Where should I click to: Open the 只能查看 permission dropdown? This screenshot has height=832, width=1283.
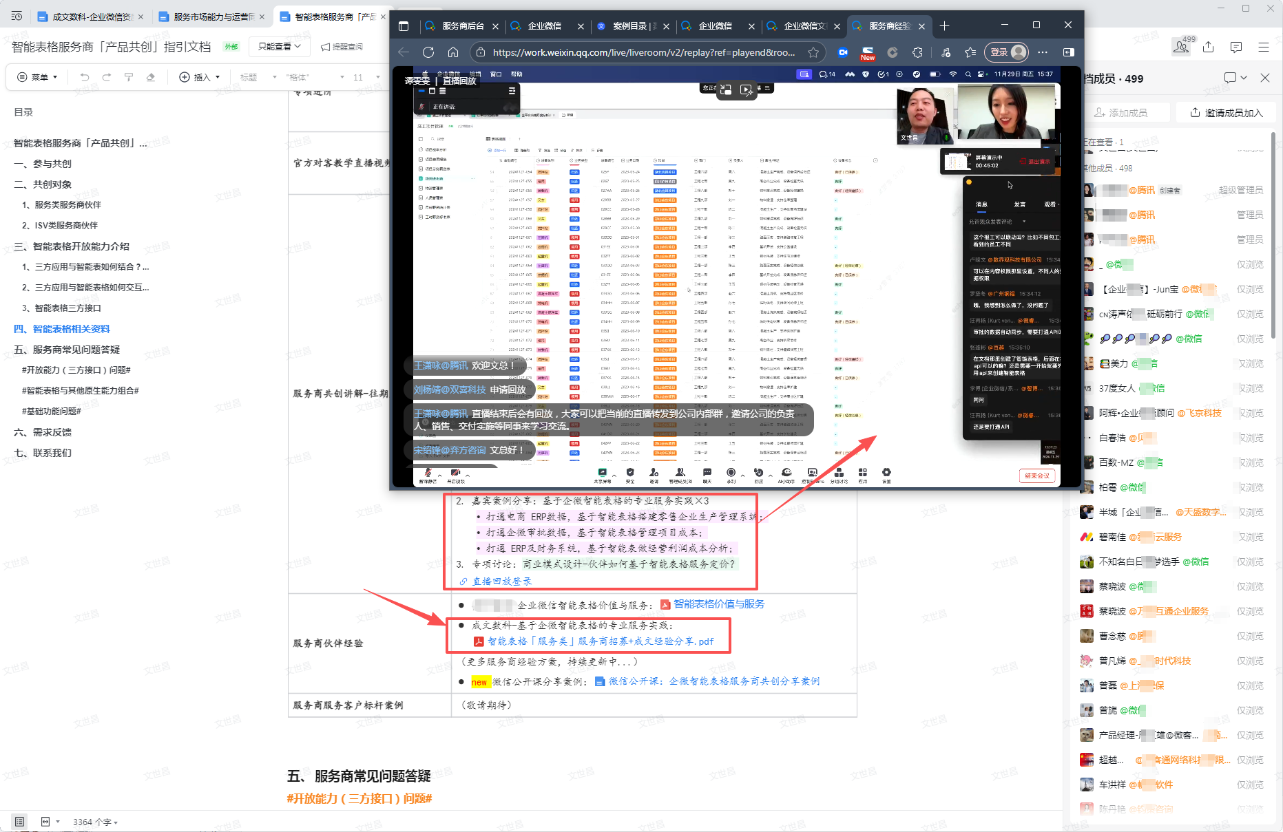click(x=279, y=47)
